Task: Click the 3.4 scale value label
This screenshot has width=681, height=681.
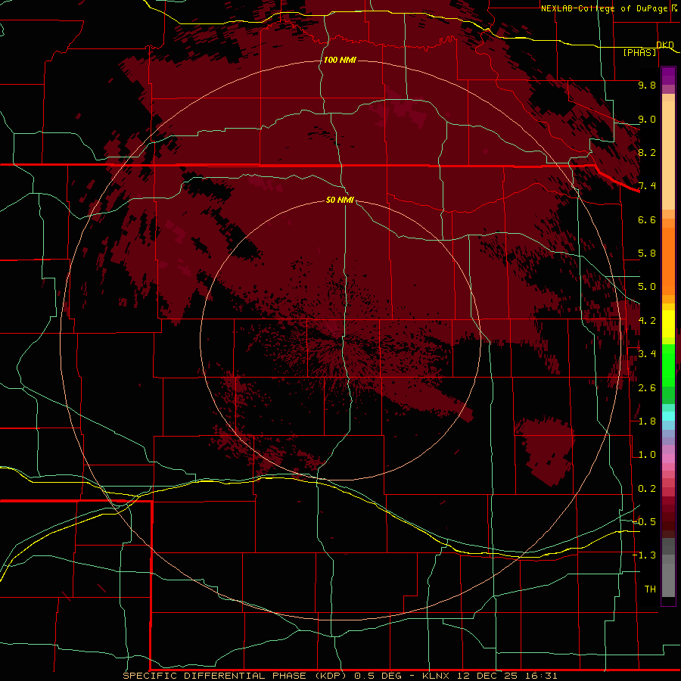Action: click(647, 354)
